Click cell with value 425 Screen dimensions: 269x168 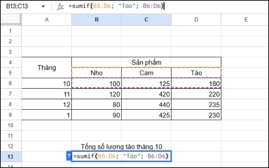(x=146, y=115)
